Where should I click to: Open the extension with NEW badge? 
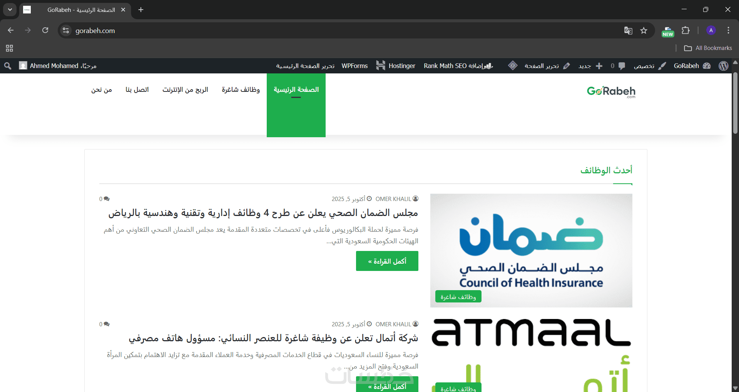tap(668, 31)
